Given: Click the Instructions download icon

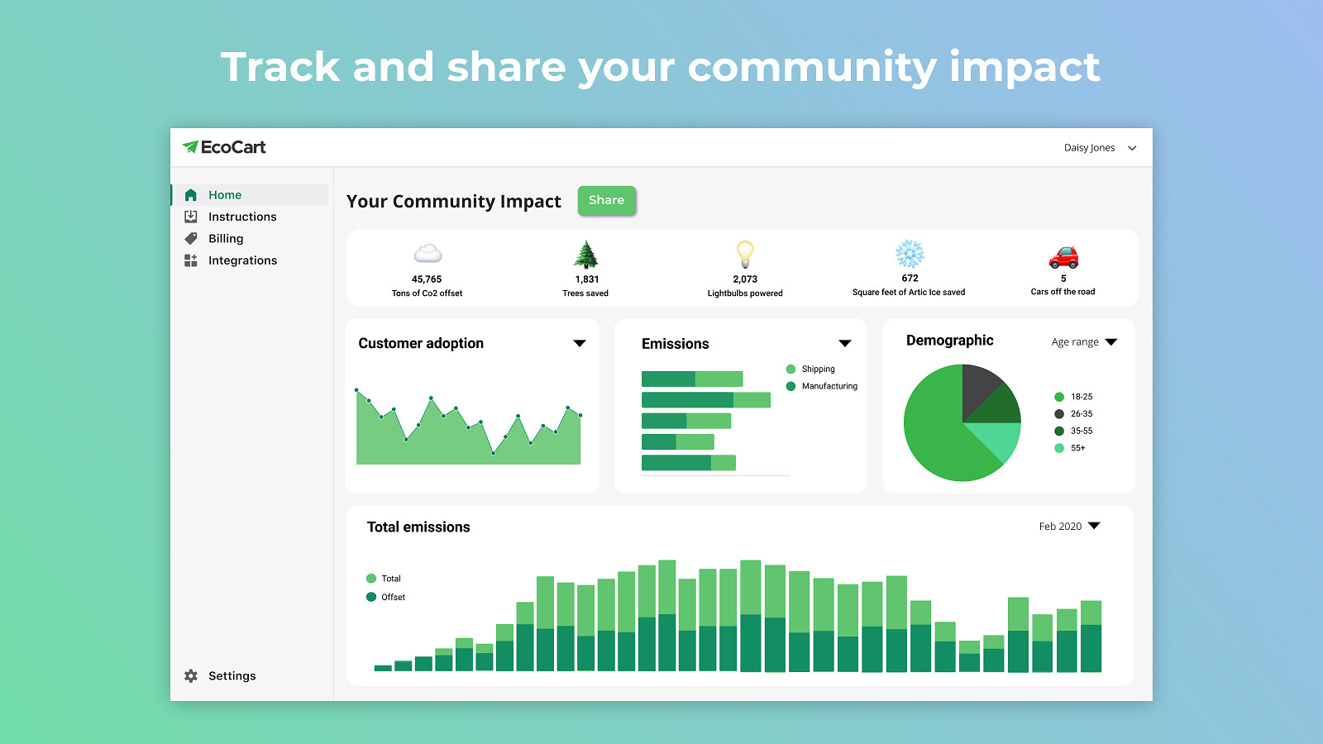Looking at the screenshot, I should (191, 217).
